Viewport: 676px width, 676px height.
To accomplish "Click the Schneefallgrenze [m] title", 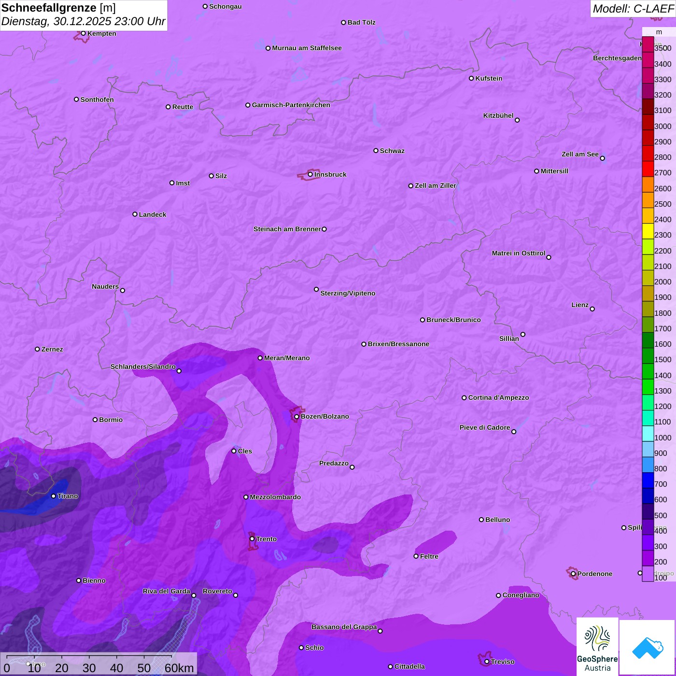I will tap(58, 8).
